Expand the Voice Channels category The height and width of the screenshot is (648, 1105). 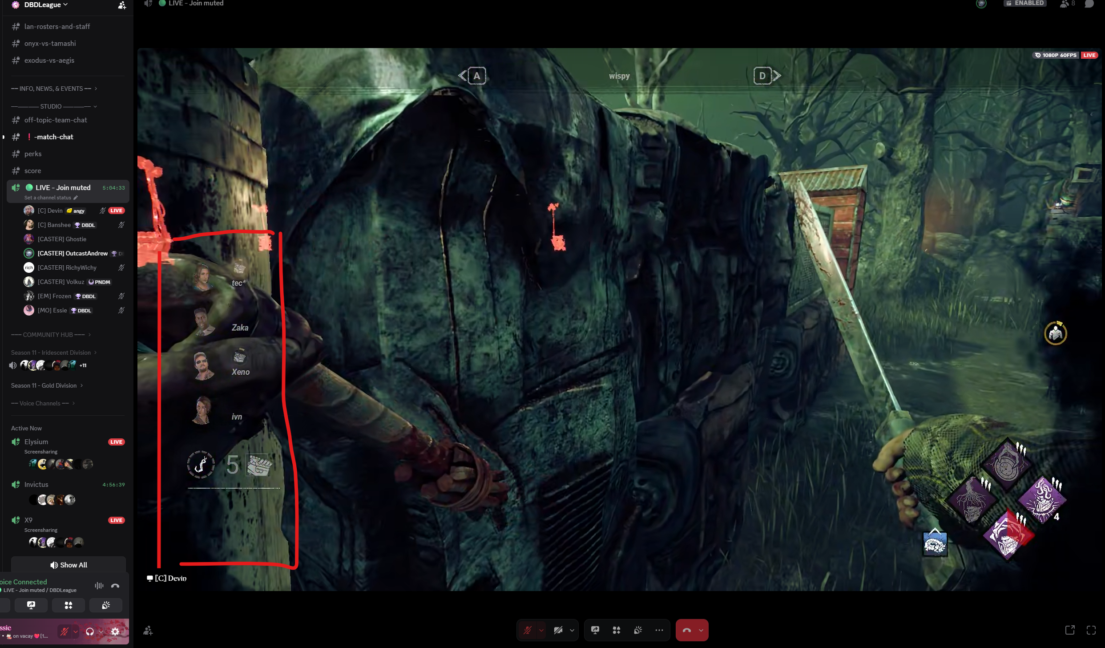click(x=43, y=403)
